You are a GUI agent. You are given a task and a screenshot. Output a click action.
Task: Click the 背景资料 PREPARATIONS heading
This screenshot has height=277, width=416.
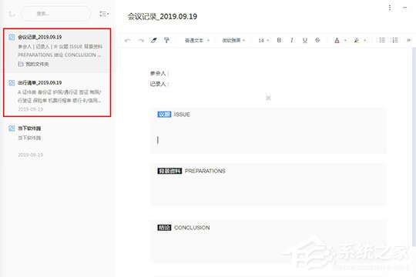coord(191,171)
